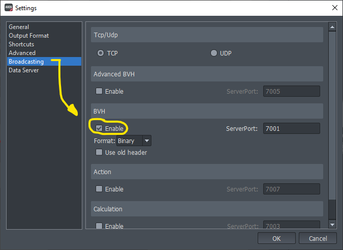Click the Axis app icon in title bar
Screen dimensions: 343x250
(x=9, y=8)
